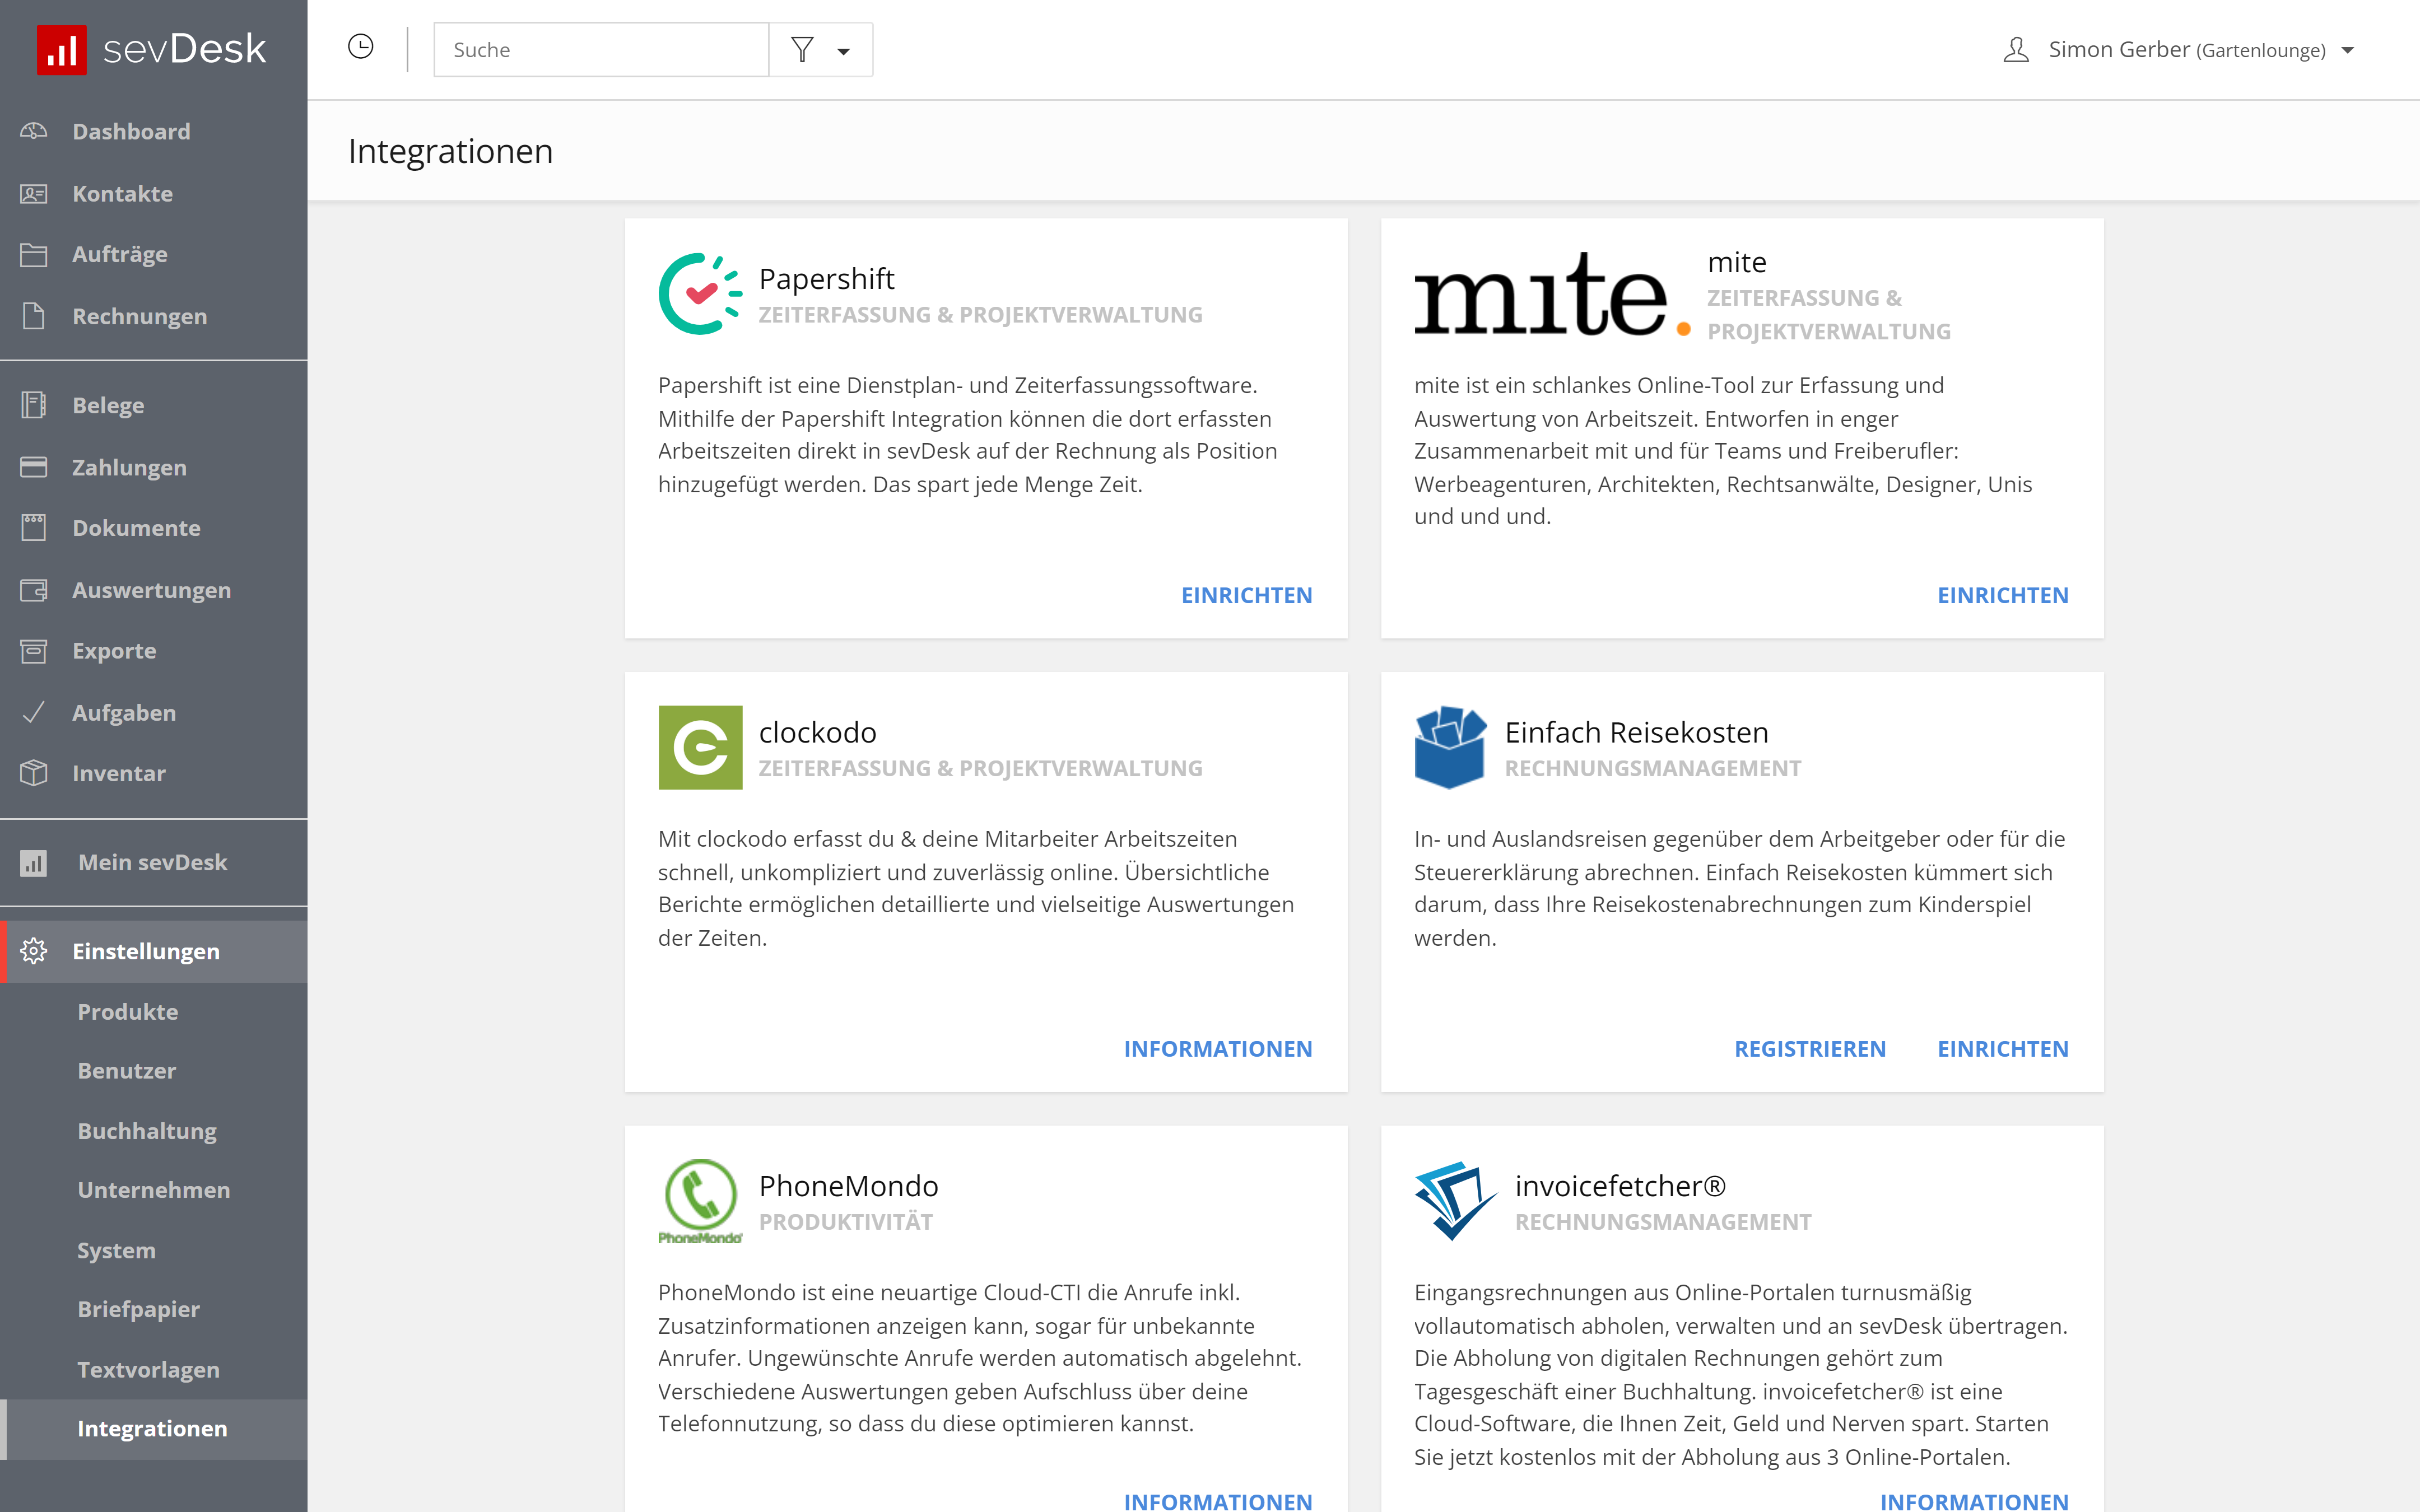Expand the search filter dropdown arrow
Screen dimensions: 2420x1512
pyautogui.click(x=844, y=51)
